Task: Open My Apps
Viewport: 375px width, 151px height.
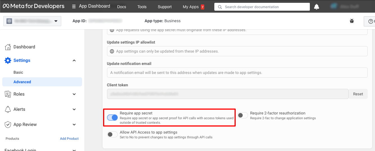Action: pos(191,7)
